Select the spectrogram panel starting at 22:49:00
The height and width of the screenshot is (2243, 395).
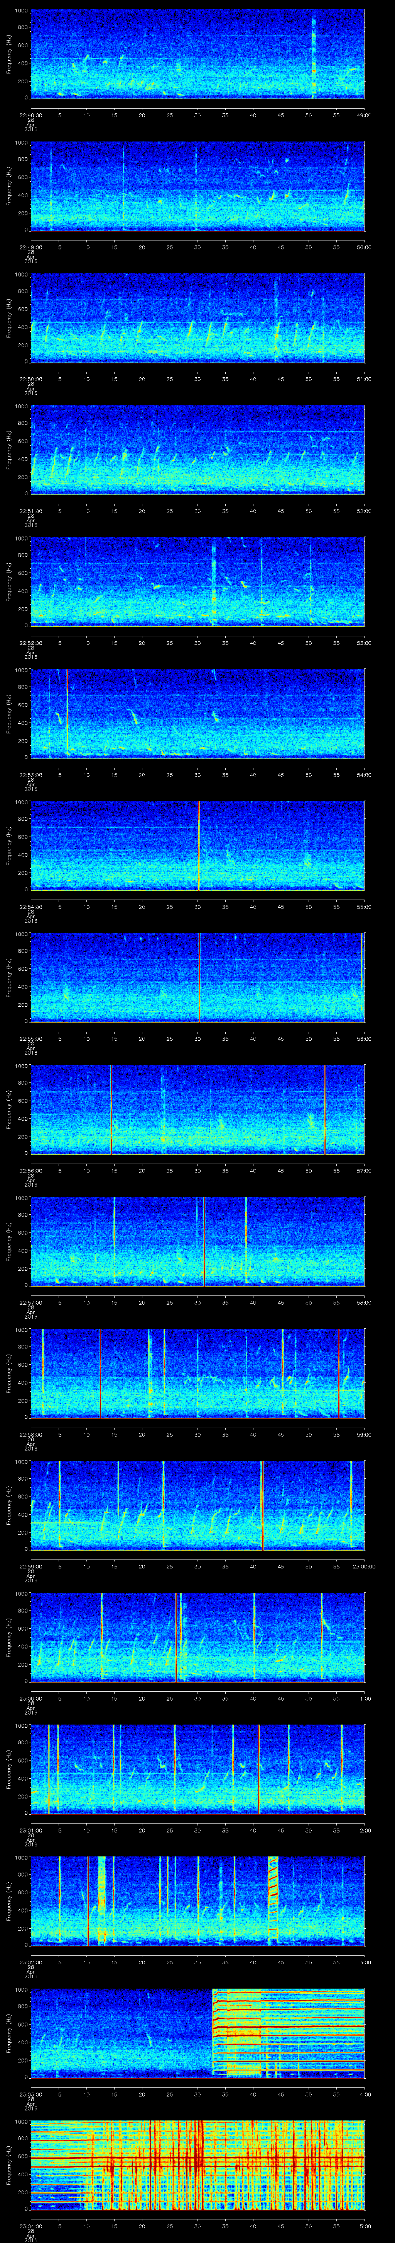click(x=198, y=186)
